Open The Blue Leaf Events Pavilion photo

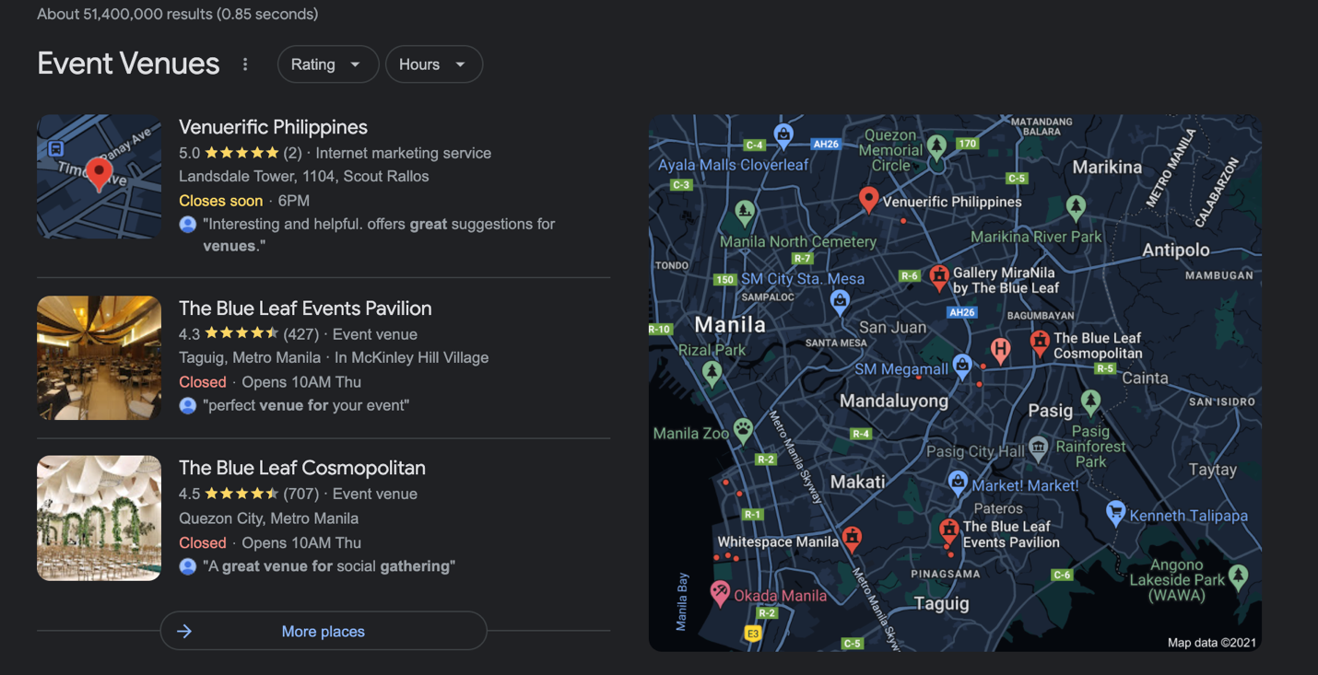(99, 358)
